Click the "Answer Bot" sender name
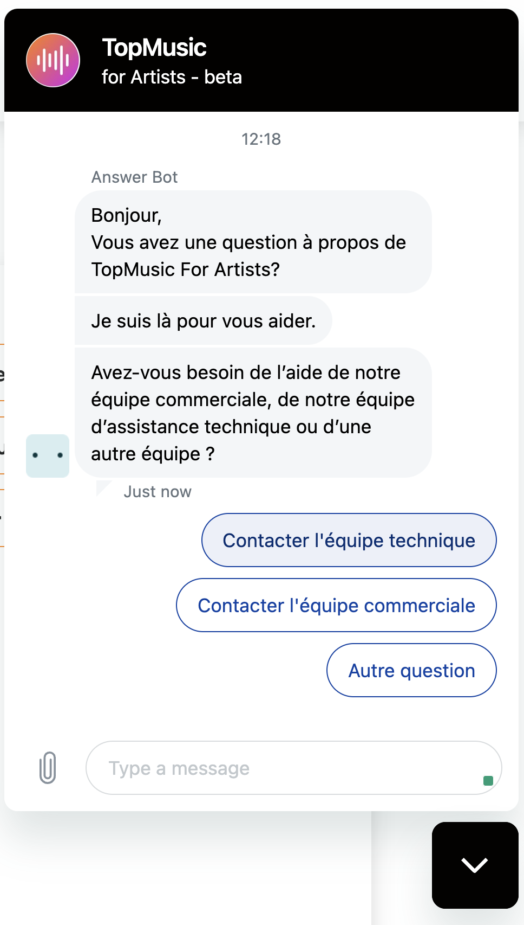524x925 pixels. [x=134, y=177]
